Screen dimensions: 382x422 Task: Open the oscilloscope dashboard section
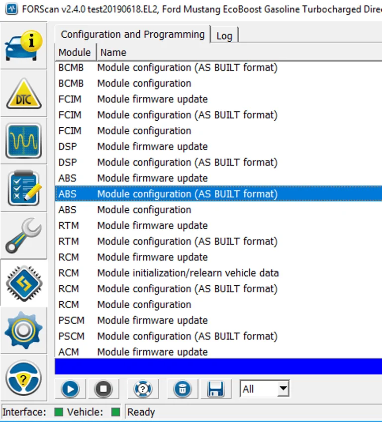click(24, 141)
